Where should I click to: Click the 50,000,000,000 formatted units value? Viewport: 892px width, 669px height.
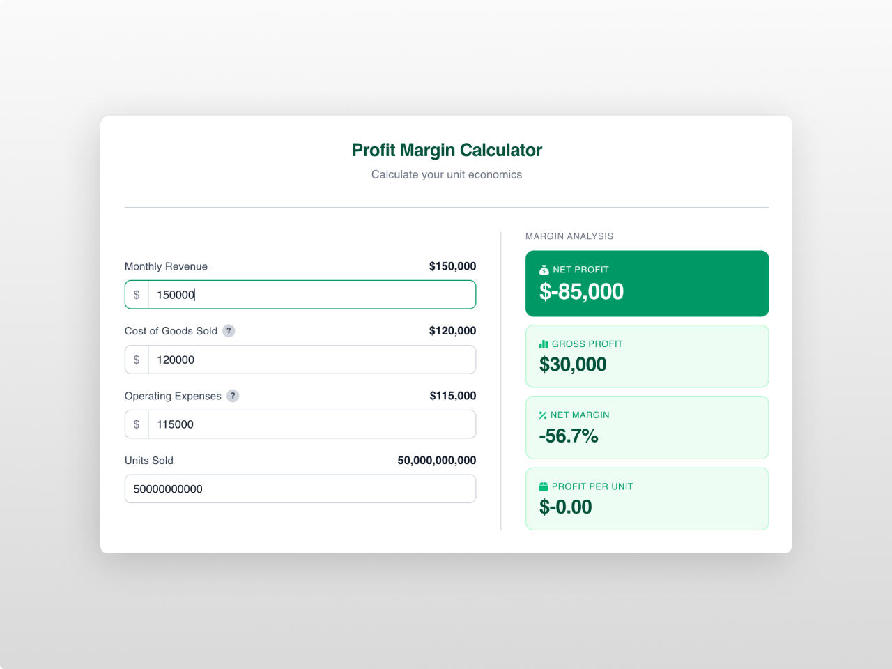point(436,461)
